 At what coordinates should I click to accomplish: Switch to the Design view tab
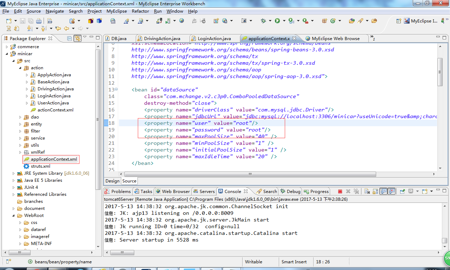click(x=112, y=181)
